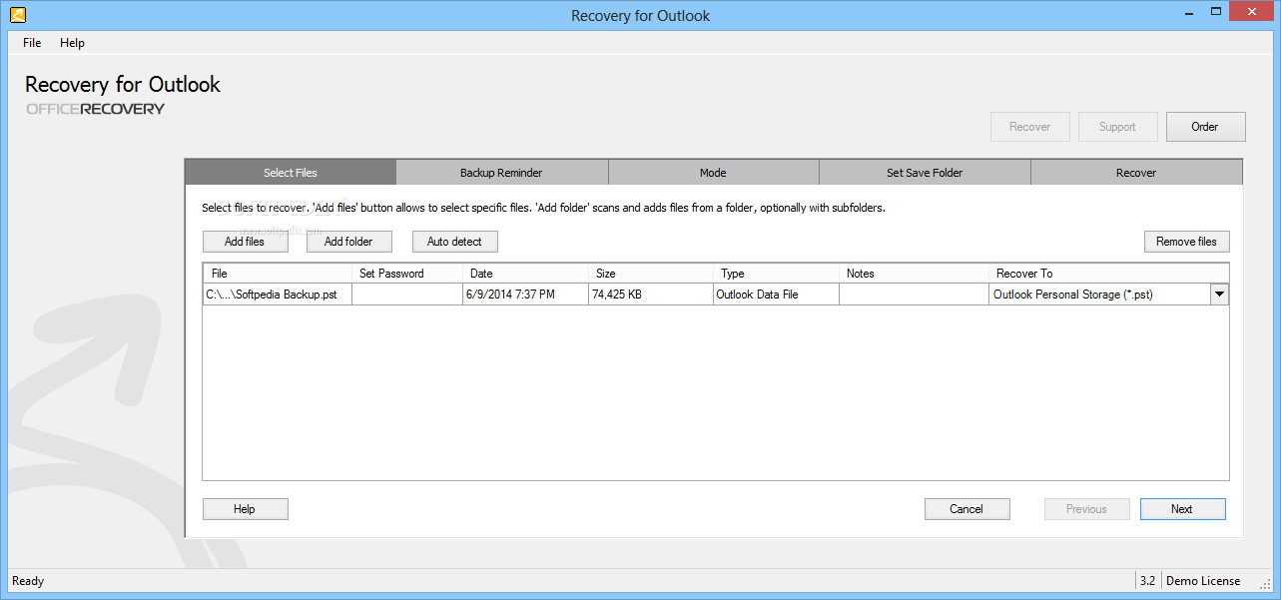
Task: Click the Add folder button
Action: click(x=348, y=242)
